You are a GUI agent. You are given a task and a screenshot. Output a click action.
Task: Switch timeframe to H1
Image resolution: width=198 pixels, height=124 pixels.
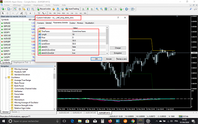click(x=68, y=13)
